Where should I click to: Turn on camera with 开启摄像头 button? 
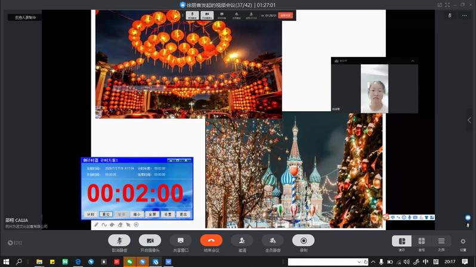tap(150, 241)
